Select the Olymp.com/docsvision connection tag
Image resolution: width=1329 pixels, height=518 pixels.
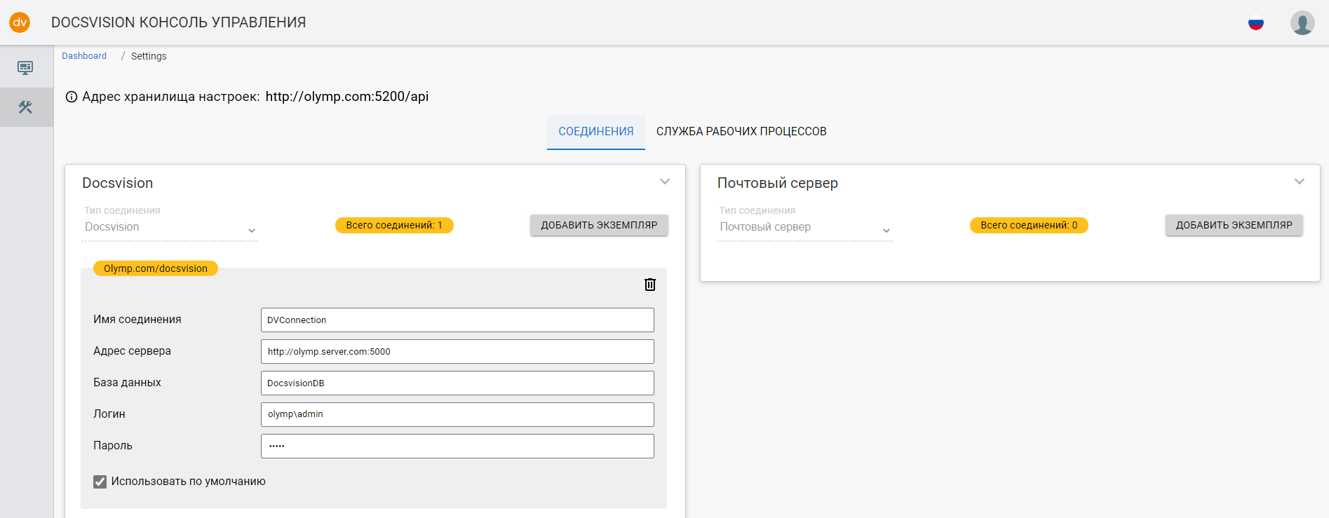tap(156, 268)
